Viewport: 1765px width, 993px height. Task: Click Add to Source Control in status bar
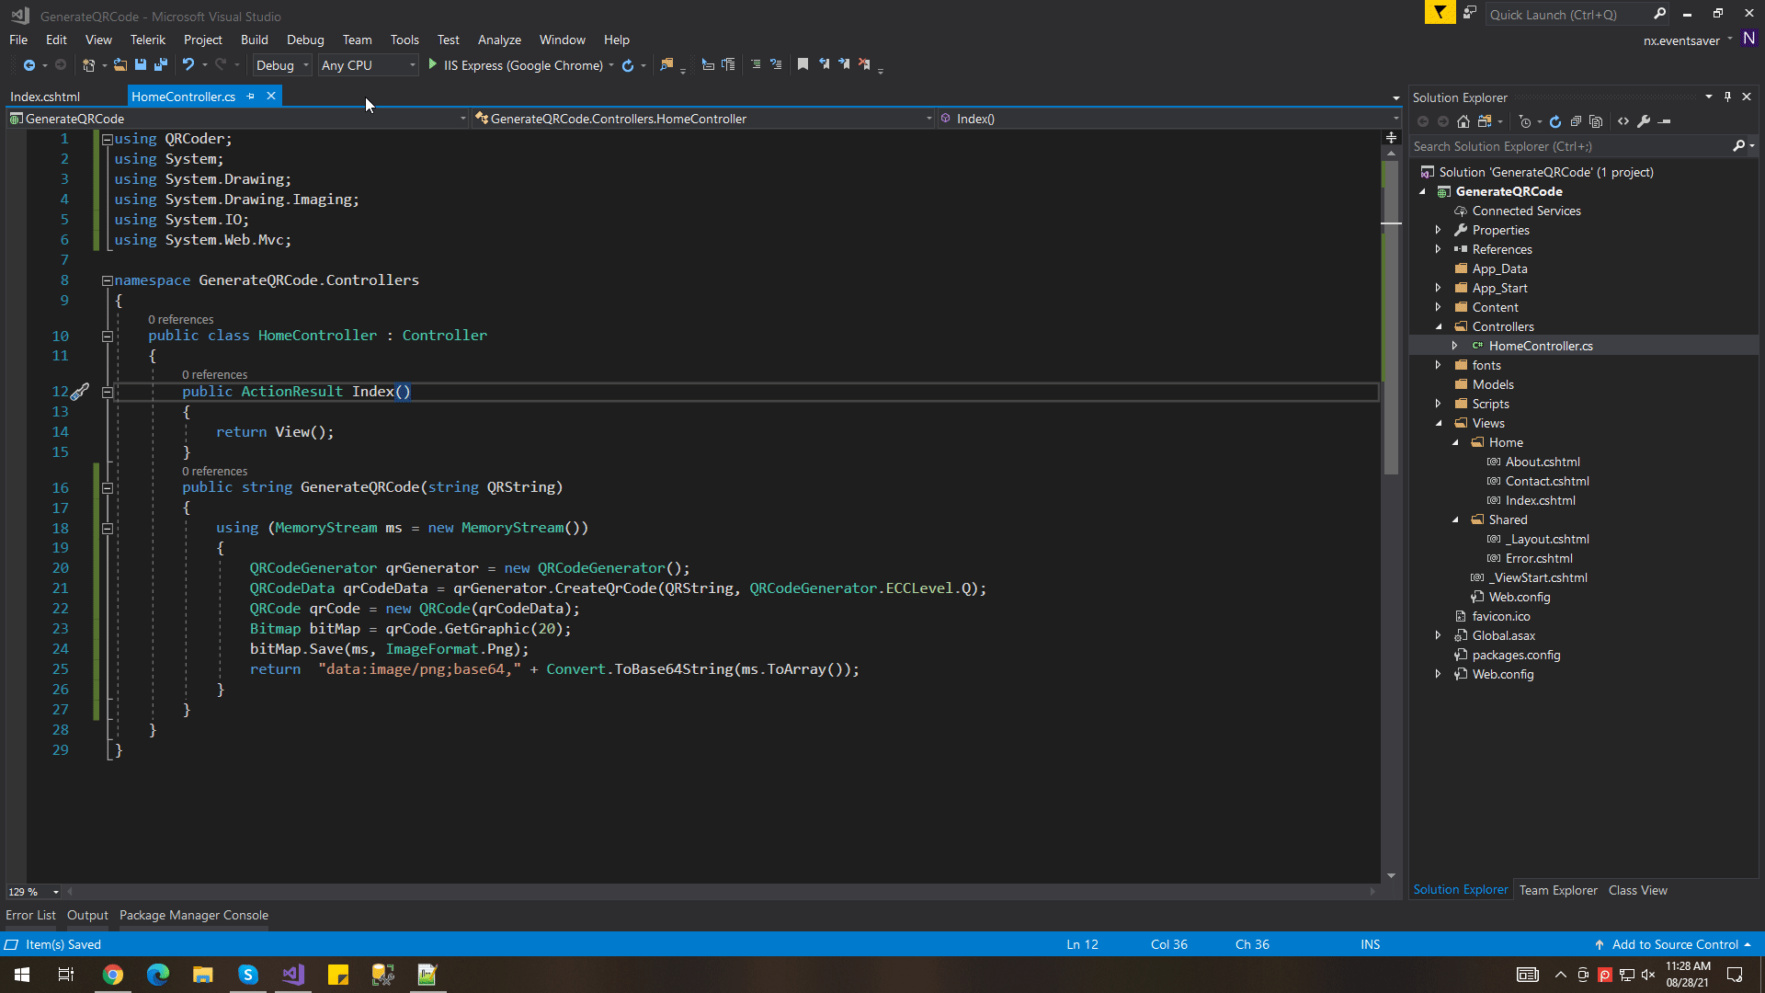click(x=1674, y=944)
